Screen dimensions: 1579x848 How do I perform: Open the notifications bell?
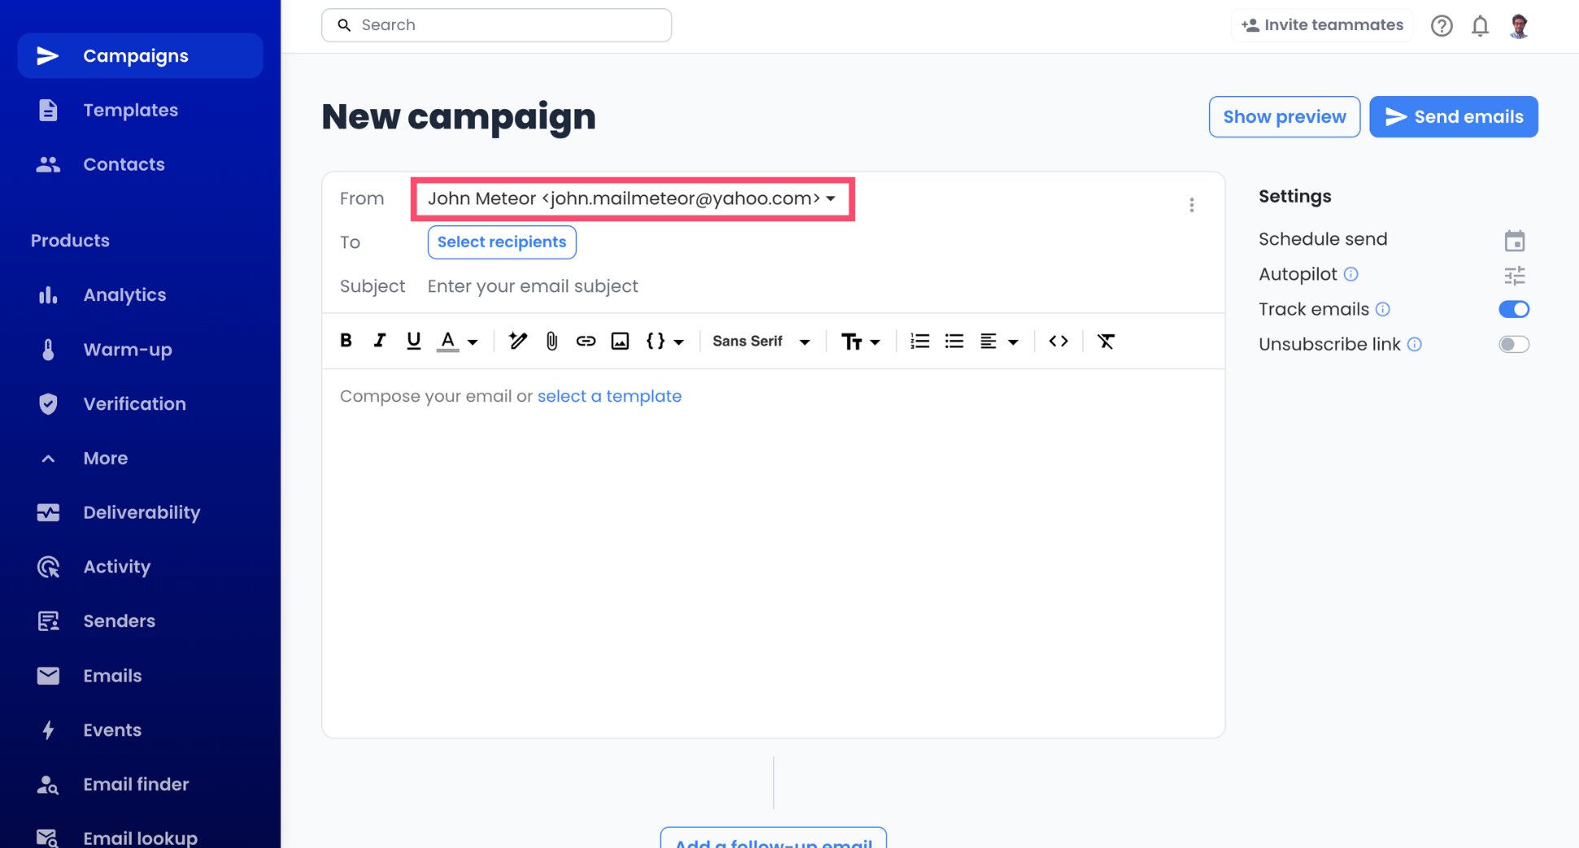pyautogui.click(x=1480, y=26)
